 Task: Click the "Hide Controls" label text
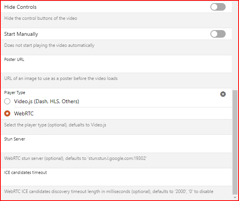[x=21, y=7]
